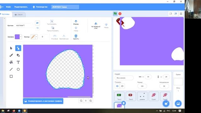
Task: Click the outline width number field
Action: tap(43, 37)
